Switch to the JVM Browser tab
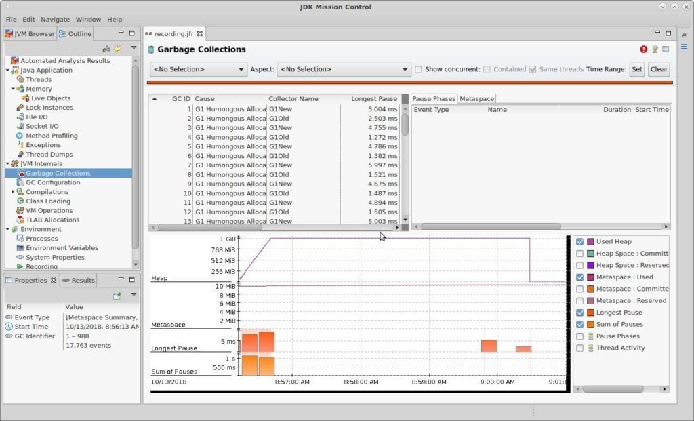The width and height of the screenshot is (694, 421). coord(30,34)
